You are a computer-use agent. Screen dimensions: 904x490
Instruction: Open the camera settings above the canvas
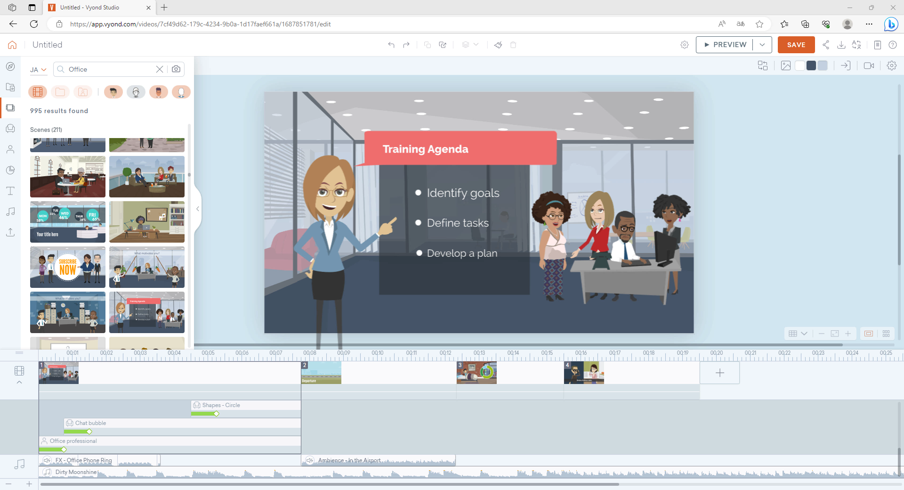pos(869,65)
